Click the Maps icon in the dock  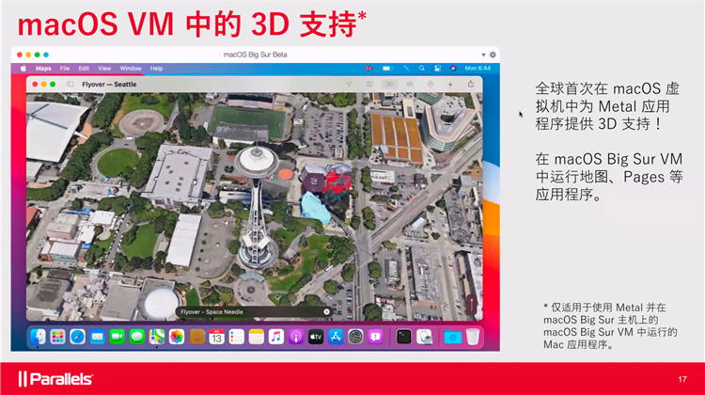pyautogui.click(x=157, y=337)
